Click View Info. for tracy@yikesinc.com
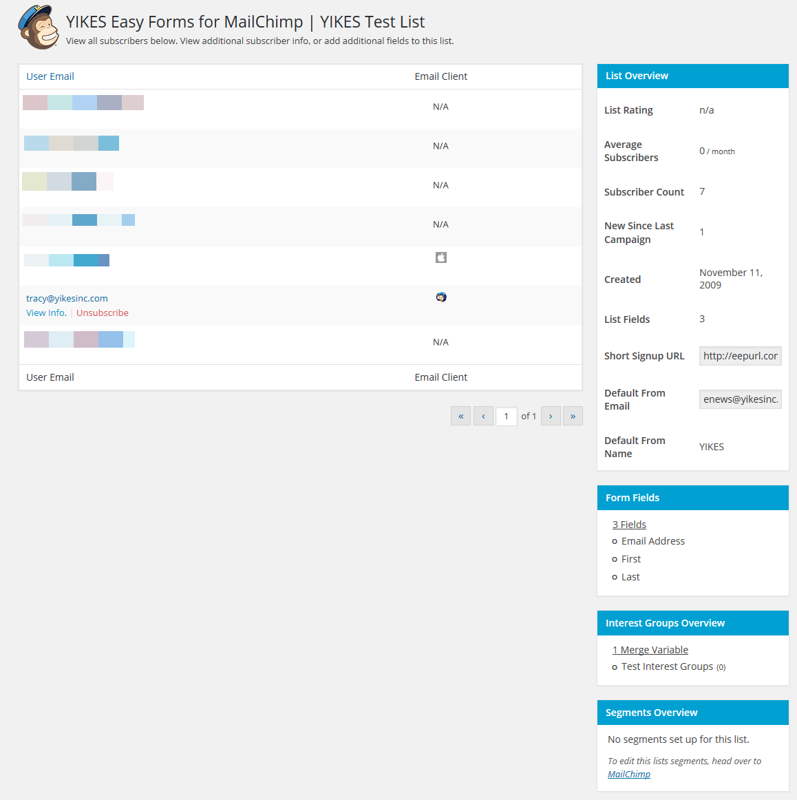 click(46, 313)
